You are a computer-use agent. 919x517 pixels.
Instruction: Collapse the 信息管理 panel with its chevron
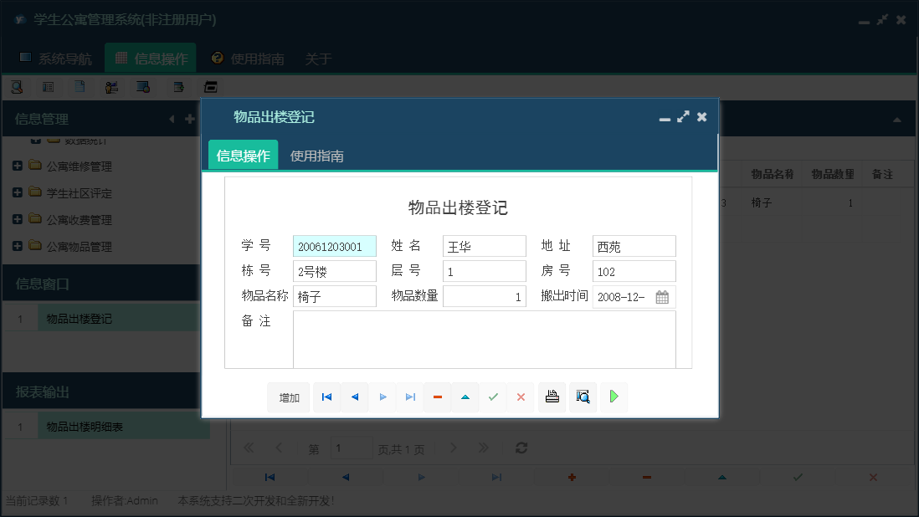[x=171, y=119]
